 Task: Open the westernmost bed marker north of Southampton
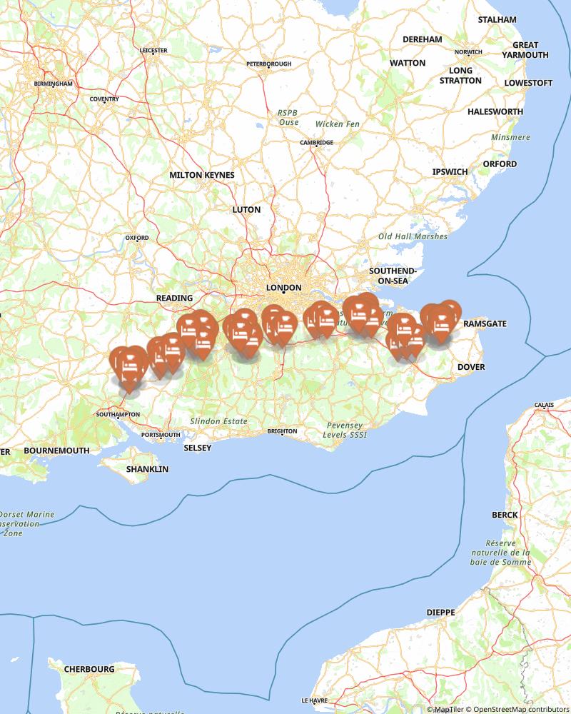121,364
